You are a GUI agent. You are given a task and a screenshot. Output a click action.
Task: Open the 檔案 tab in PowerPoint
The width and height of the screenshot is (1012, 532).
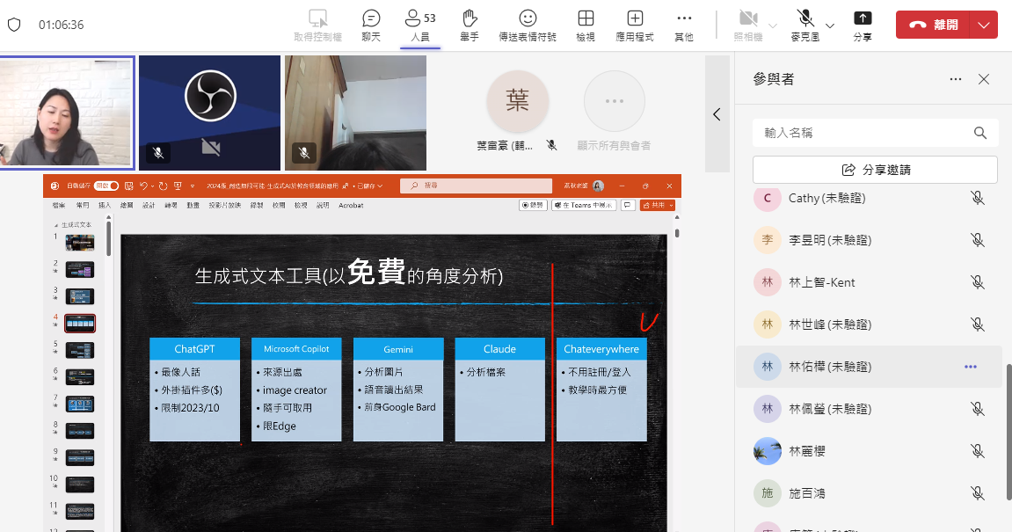tap(59, 205)
